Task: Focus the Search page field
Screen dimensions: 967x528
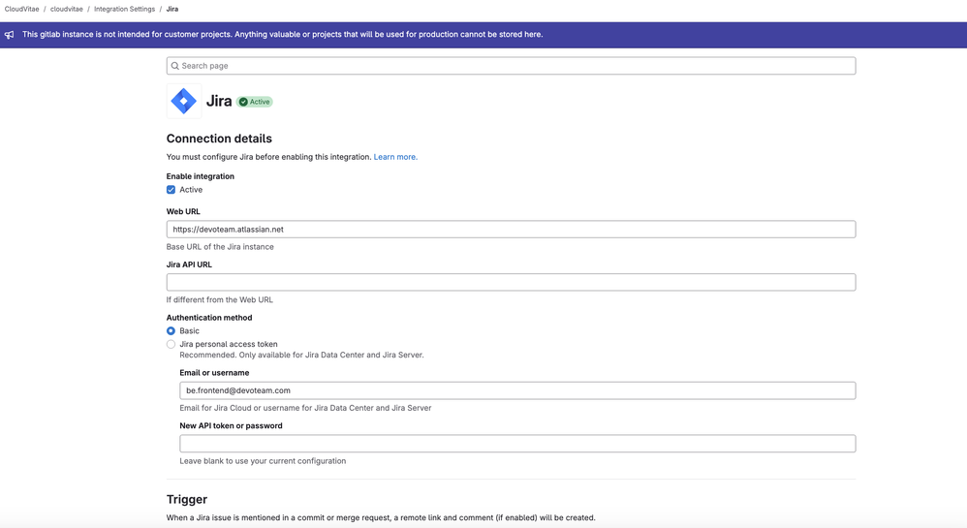Action: (512, 66)
